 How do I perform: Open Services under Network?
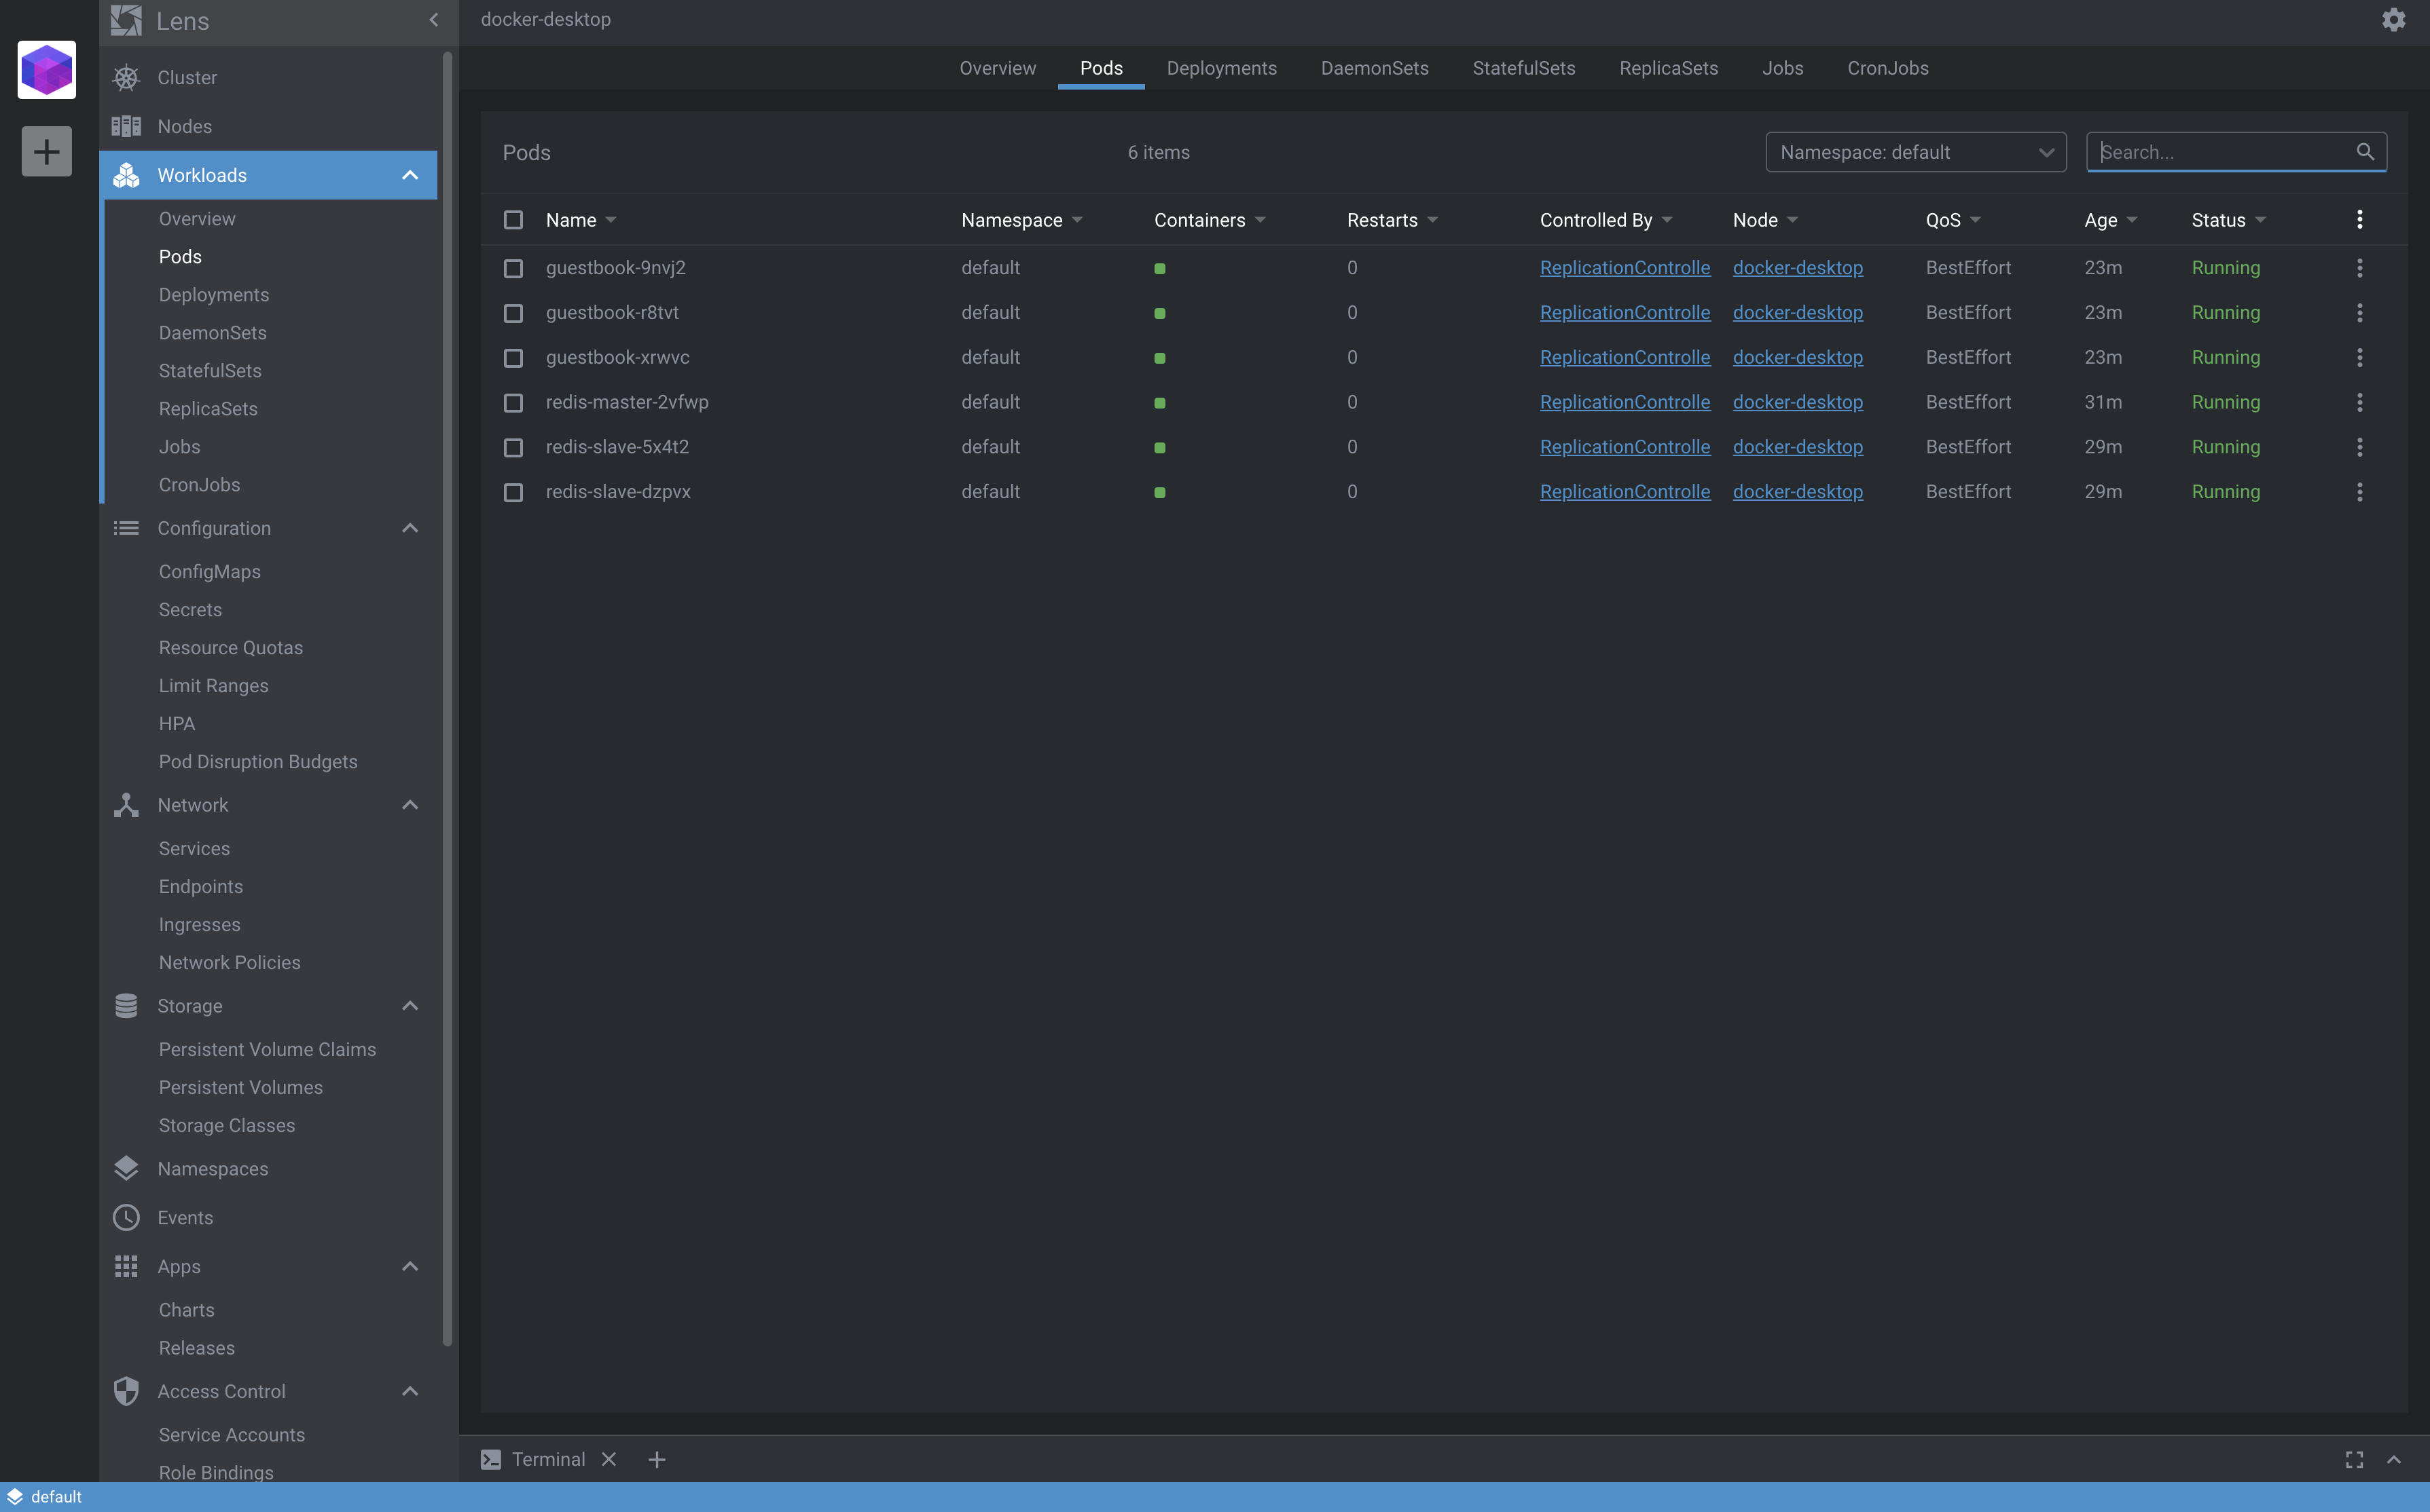[x=194, y=848]
